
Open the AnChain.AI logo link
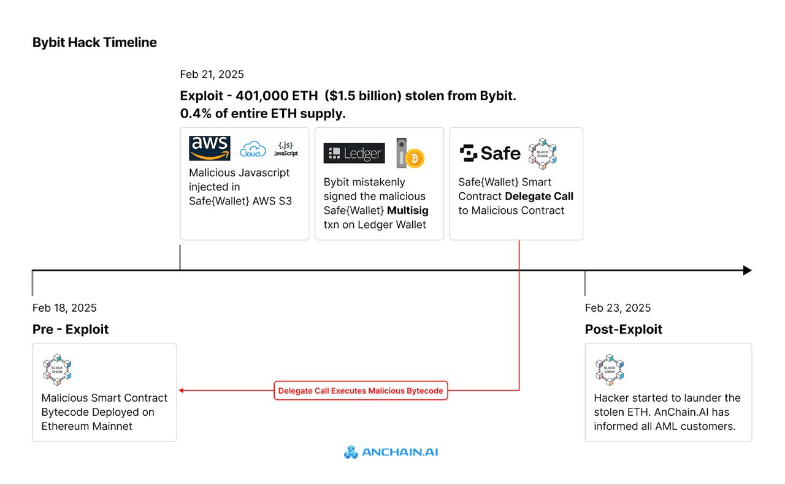click(x=391, y=453)
